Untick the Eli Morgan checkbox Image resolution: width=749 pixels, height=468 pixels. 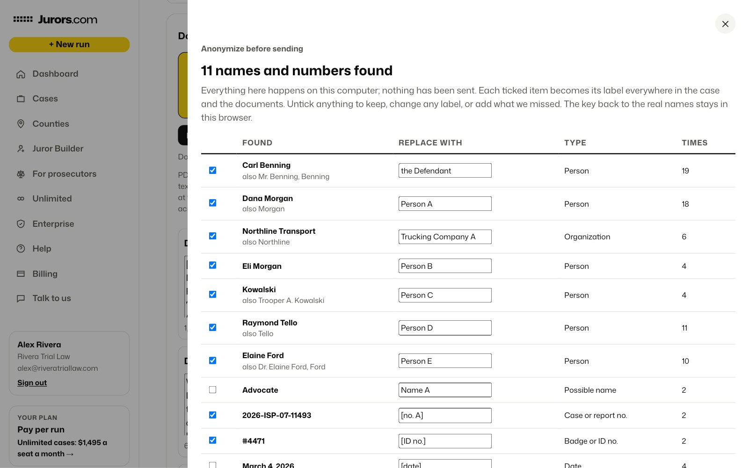tap(212, 265)
